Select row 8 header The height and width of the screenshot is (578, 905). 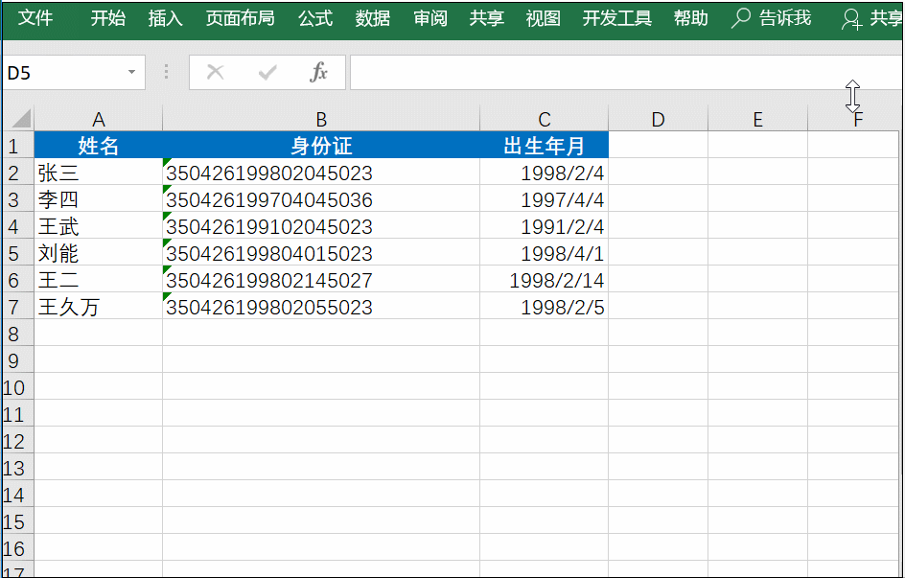click(18, 334)
